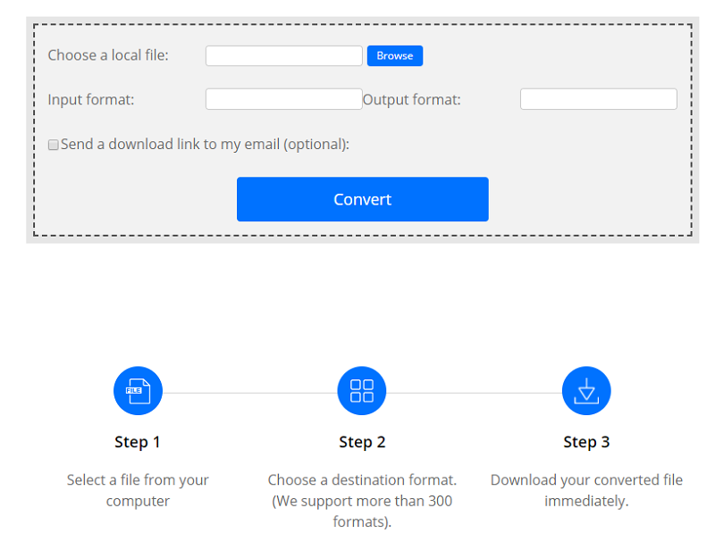Screen dimensions: 715x533
Task: Select the Step 2 heading
Action: 362,442
